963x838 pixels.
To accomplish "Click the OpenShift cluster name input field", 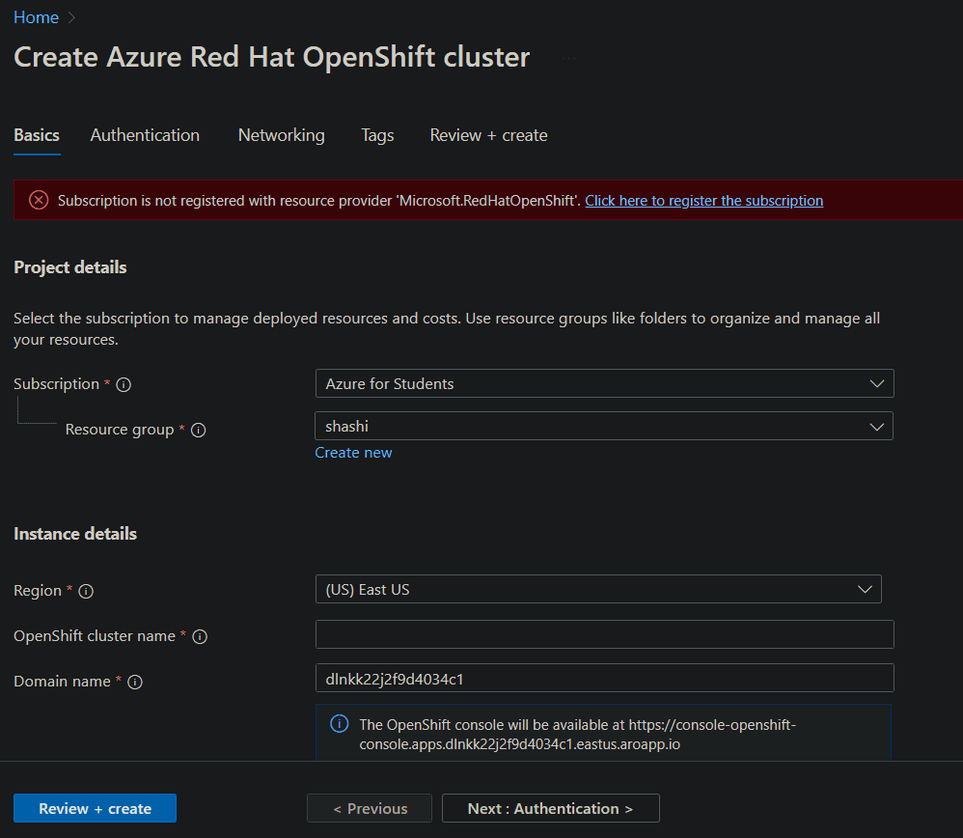I will 604,634.
